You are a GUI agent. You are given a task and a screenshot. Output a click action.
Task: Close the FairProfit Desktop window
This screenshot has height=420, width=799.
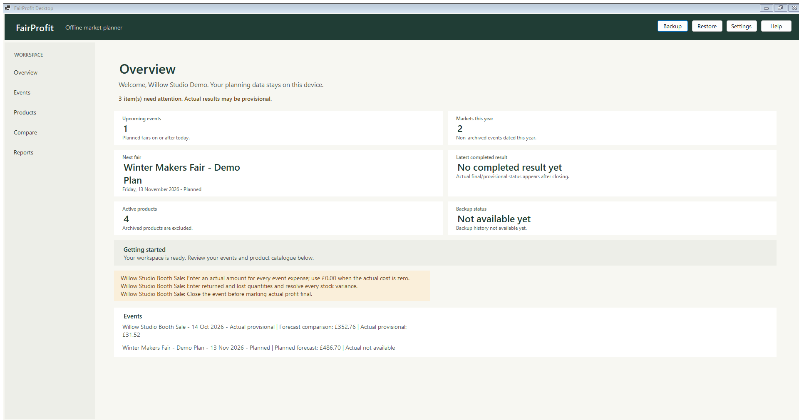coord(794,8)
